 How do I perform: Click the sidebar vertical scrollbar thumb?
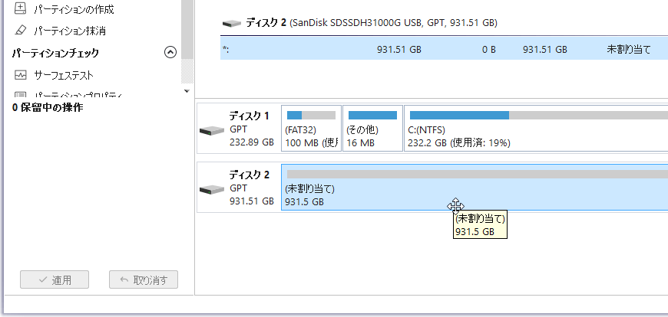point(186,38)
